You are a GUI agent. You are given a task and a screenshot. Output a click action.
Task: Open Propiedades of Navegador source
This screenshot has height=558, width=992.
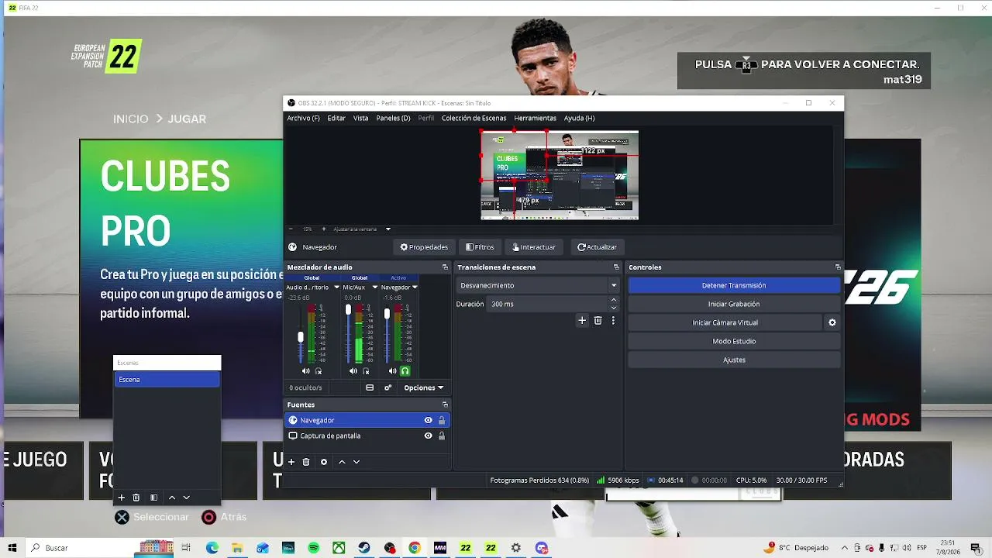tap(424, 247)
